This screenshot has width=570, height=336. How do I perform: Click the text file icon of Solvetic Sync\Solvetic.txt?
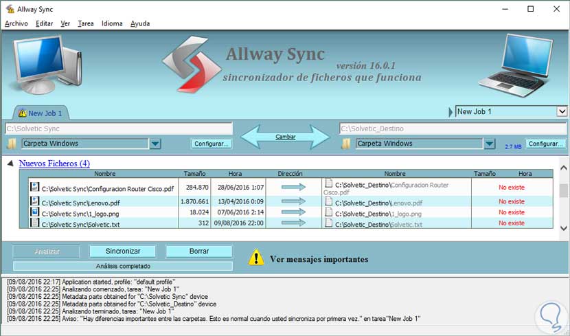pos(35,223)
